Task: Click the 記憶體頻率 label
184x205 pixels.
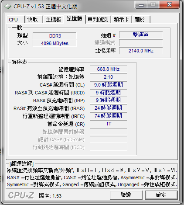Action: tap(72, 69)
